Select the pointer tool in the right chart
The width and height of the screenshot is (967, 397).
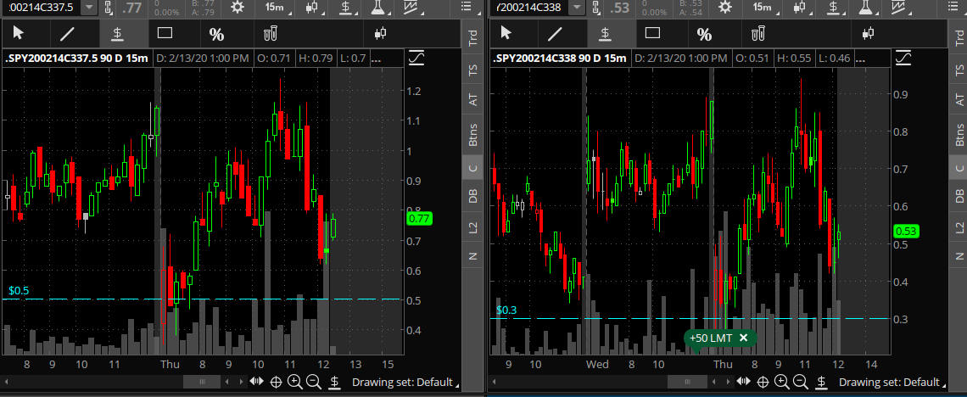coord(506,33)
